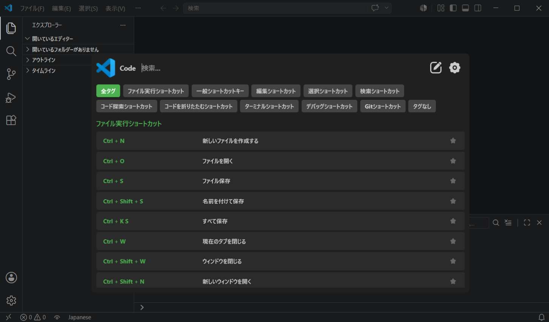
Task: Open the 表示(V) menu
Action: [x=115, y=8]
